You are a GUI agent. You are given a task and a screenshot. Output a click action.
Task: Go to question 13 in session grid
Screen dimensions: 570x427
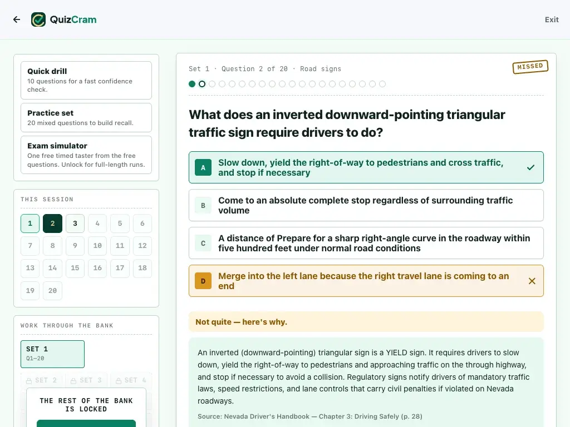pos(30,268)
